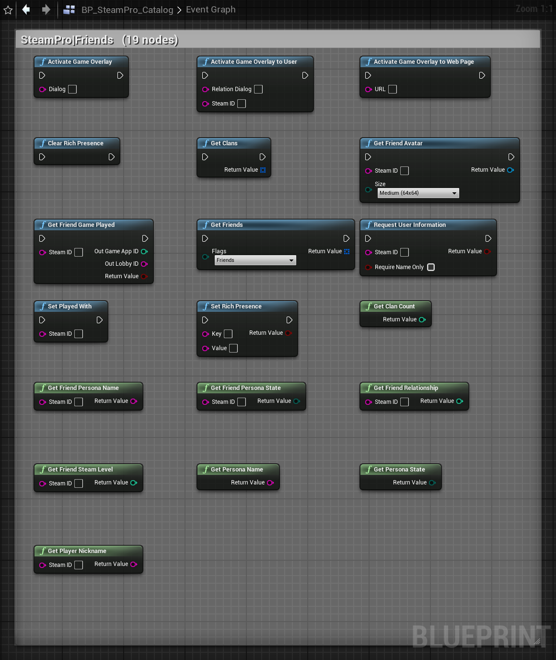Click Key input field on Set Rich Presence
This screenshot has height=660, width=556.
pos(228,334)
